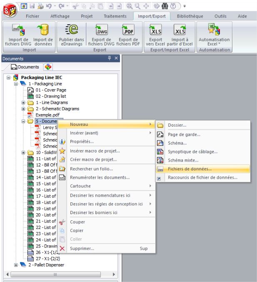The height and width of the screenshot is (282, 257).
Task: Open the Nouveau context menu entry
Action: pyautogui.click(x=107, y=125)
